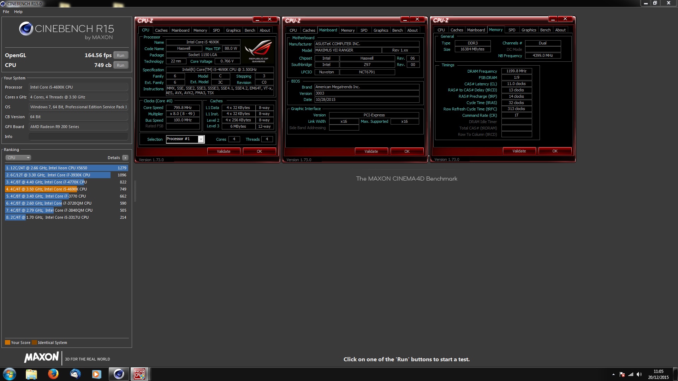Run the CPU benchmark
Image resolution: width=678 pixels, height=381 pixels.
pos(120,65)
